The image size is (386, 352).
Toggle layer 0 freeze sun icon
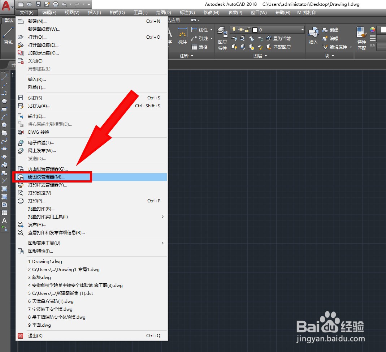tap(241, 30)
